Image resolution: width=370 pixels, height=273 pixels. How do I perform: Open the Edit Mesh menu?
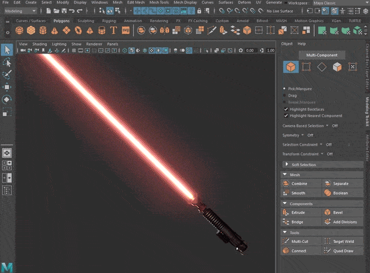(x=136, y=2)
